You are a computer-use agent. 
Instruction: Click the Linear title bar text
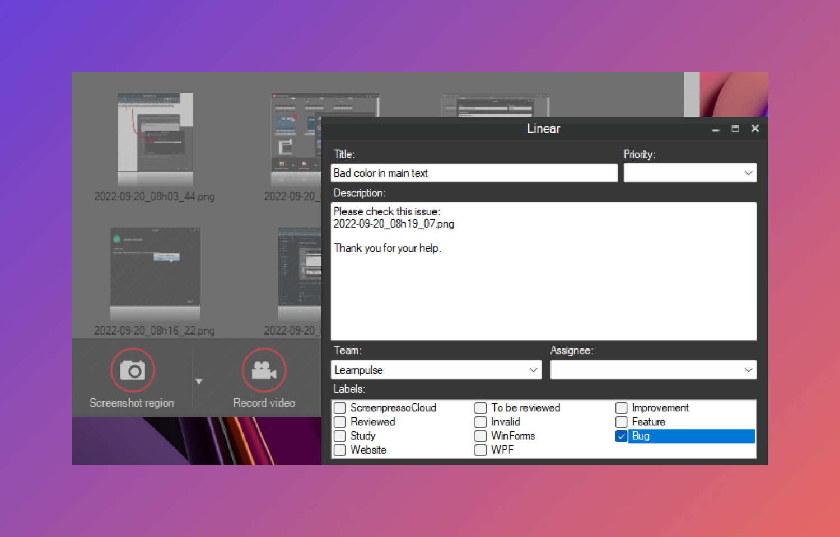coord(543,129)
